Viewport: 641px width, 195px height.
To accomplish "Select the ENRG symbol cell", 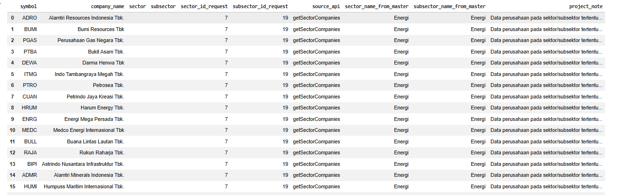I will 30,119.
